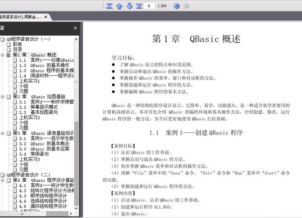The height and width of the screenshot is (218, 302).
Task: Open bookmark 1.2 QBasic 的基本操作
Action: [44, 65]
